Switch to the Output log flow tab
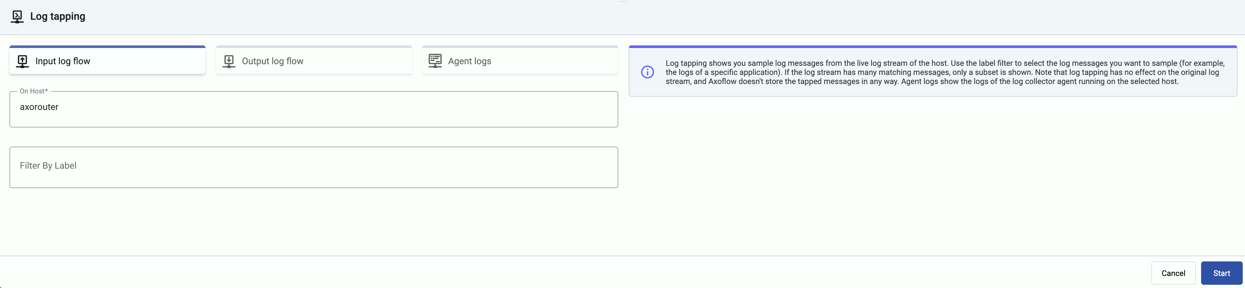1245x288 pixels. tap(314, 60)
